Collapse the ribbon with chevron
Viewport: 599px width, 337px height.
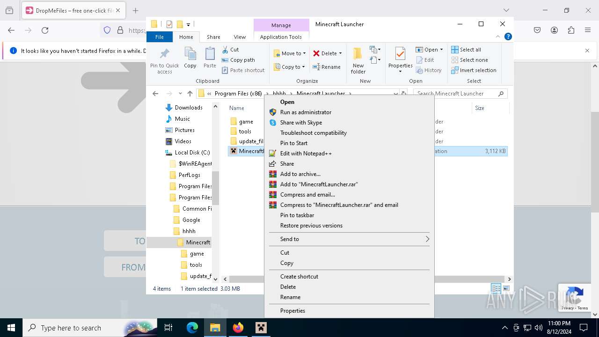(x=498, y=37)
